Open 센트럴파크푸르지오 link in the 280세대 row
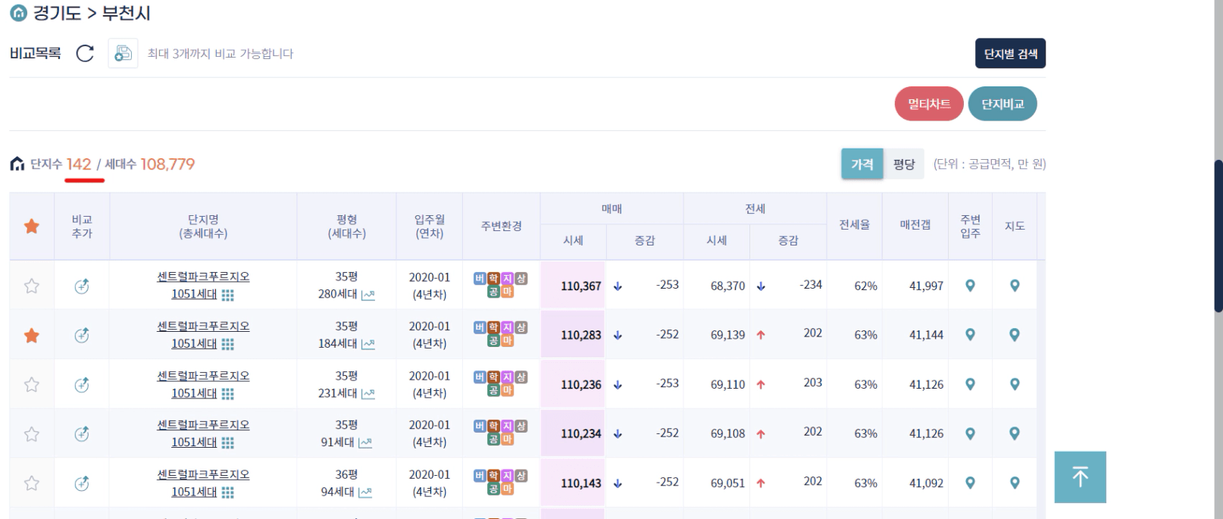This screenshot has width=1223, height=519. [203, 277]
